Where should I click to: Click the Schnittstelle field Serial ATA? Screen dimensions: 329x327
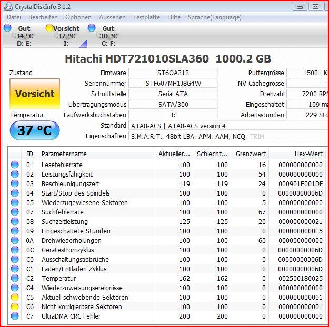point(173,94)
